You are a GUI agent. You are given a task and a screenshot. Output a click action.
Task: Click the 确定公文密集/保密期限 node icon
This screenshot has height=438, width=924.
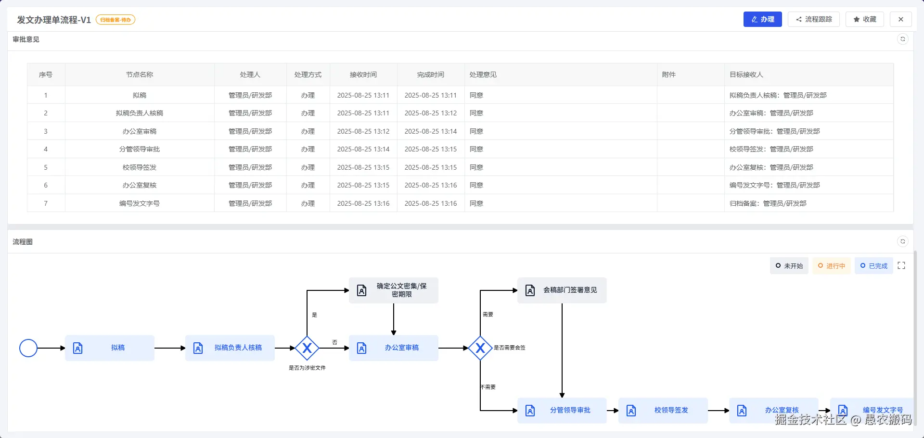tap(362, 290)
